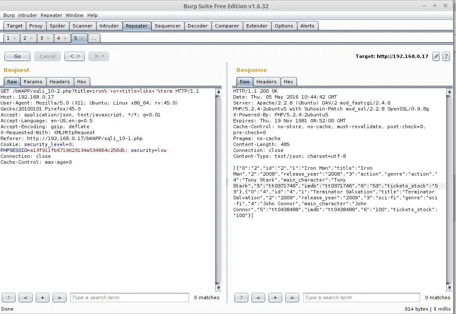
Task: Switch to the Sequencer tab
Action: coord(167,26)
